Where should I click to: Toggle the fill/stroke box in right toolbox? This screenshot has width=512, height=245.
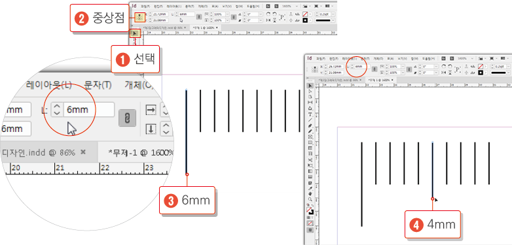point(310,211)
